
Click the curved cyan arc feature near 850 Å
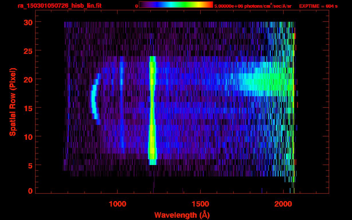point(95,99)
